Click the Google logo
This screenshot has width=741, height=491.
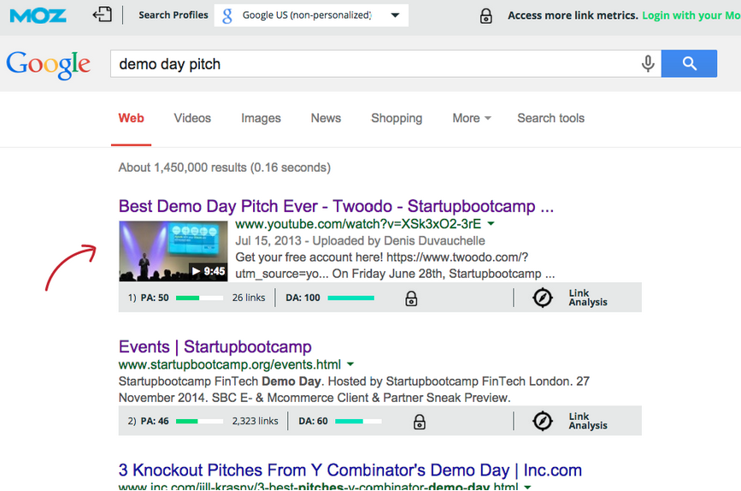pos(48,65)
